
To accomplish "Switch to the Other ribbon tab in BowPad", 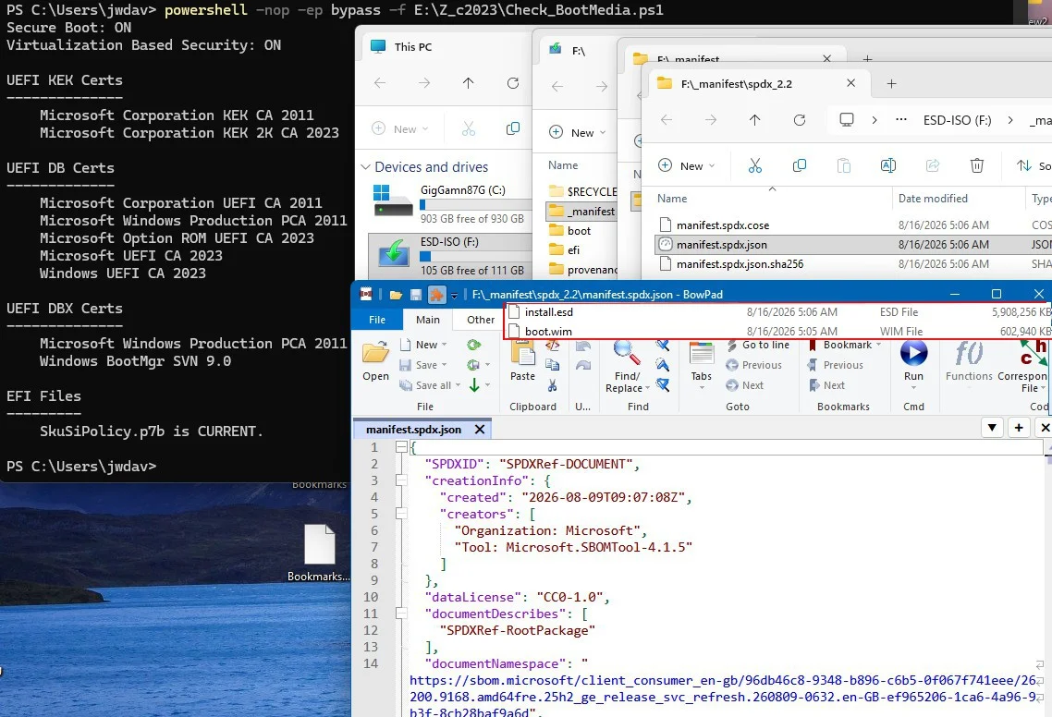I will click(481, 320).
